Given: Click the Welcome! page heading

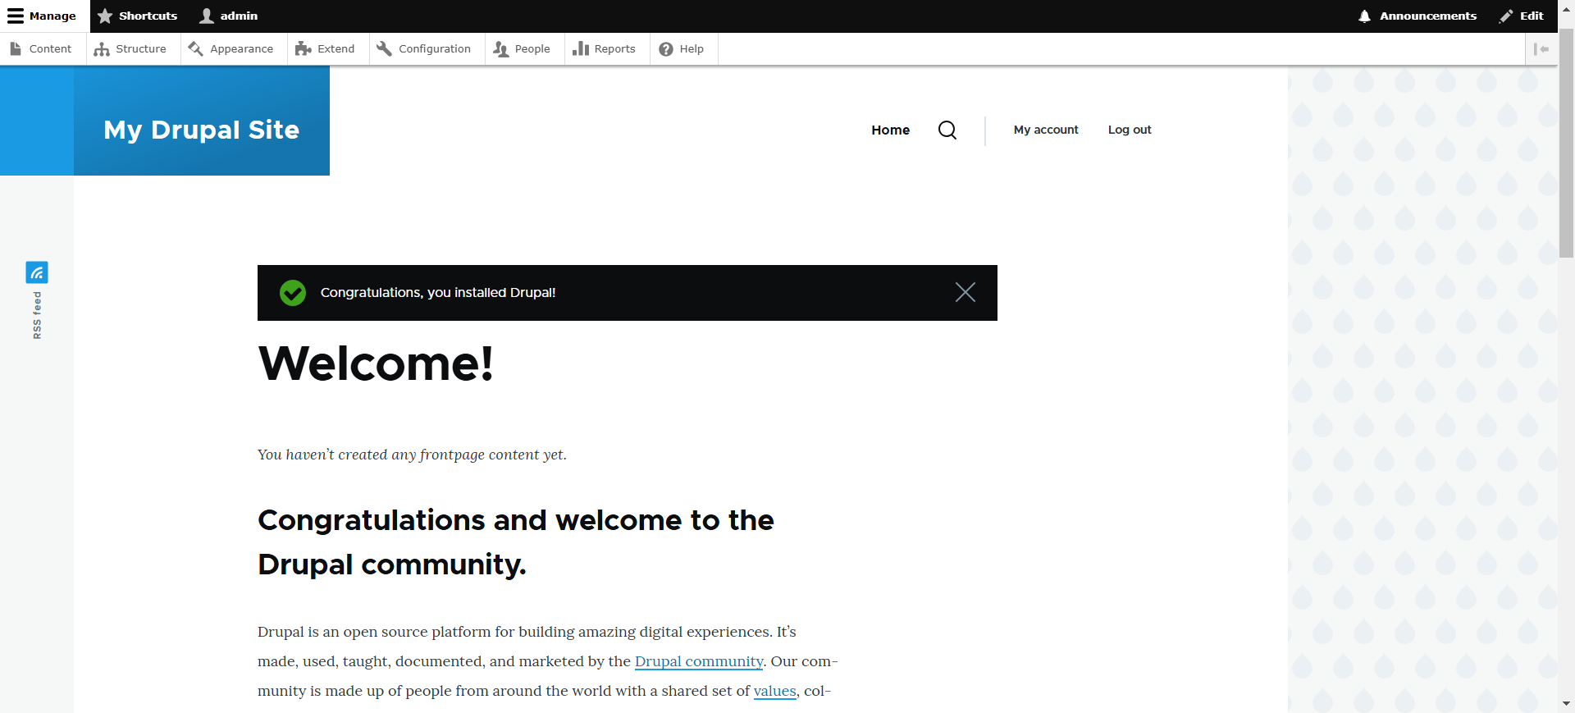Looking at the screenshot, I should (376, 363).
